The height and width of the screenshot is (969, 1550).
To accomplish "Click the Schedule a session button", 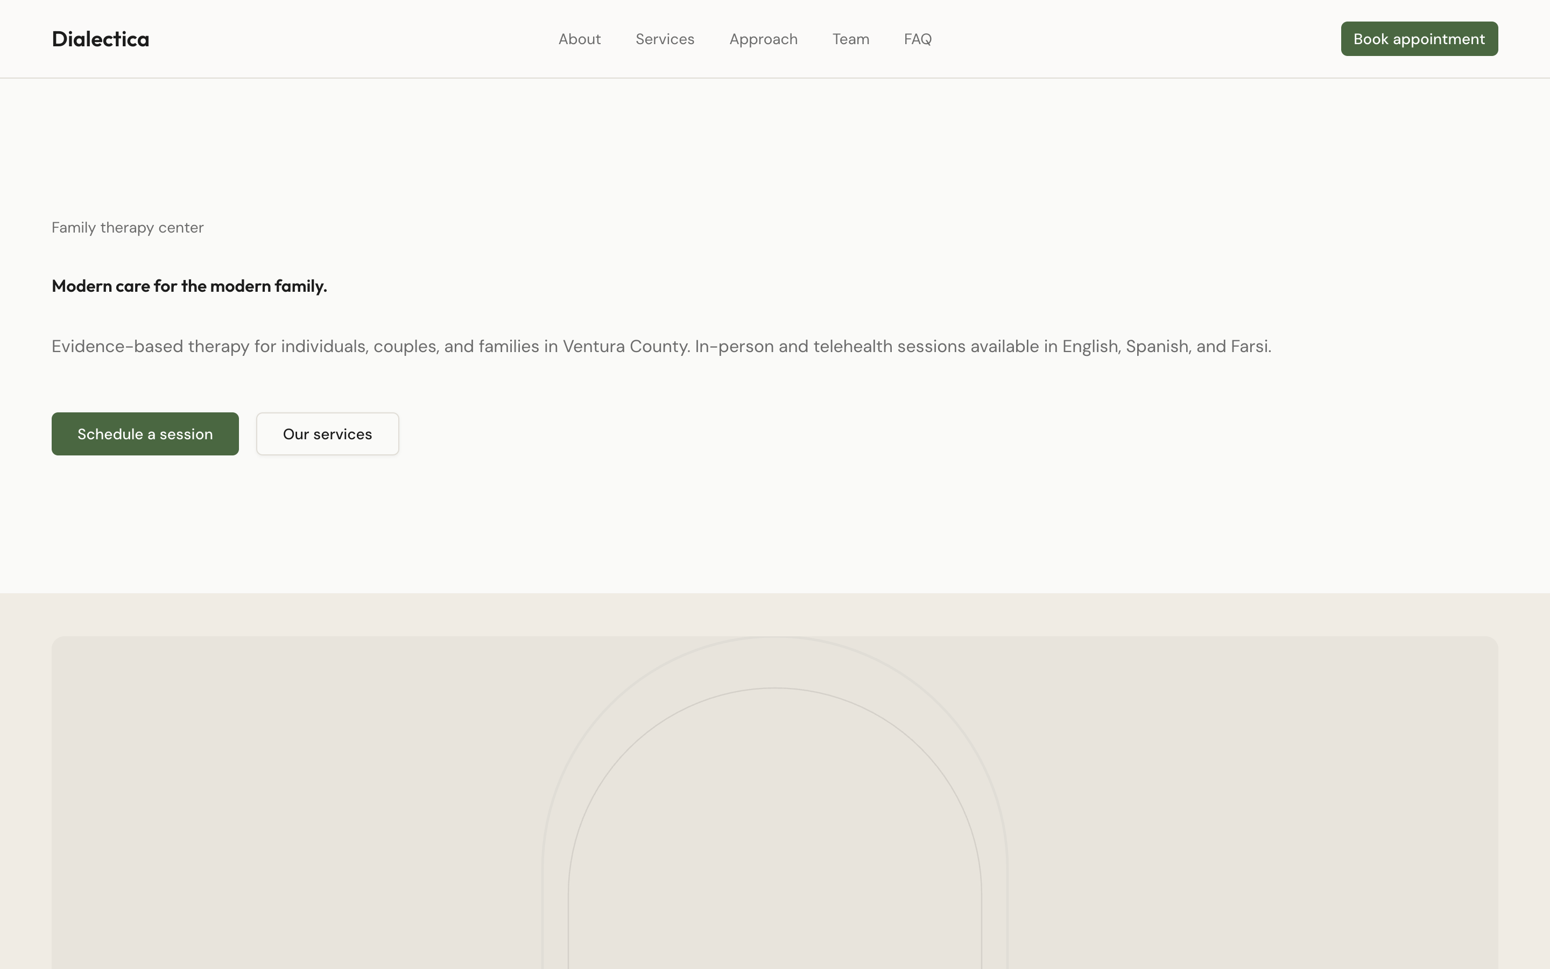I will point(145,434).
